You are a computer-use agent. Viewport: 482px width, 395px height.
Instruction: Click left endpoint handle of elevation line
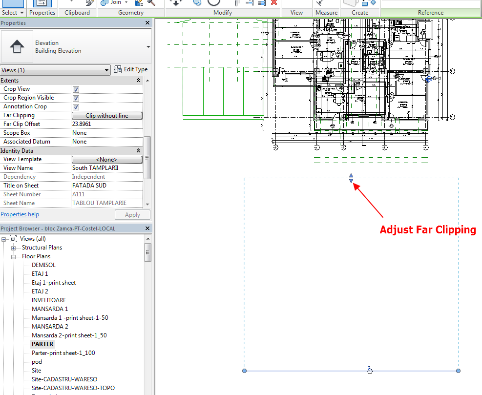[244, 371]
